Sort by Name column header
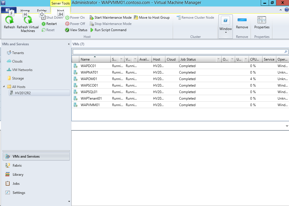This screenshot has height=206, width=289. 95,59
